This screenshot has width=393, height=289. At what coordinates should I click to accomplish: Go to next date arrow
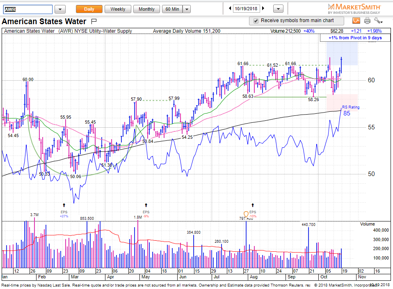tap(263, 8)
